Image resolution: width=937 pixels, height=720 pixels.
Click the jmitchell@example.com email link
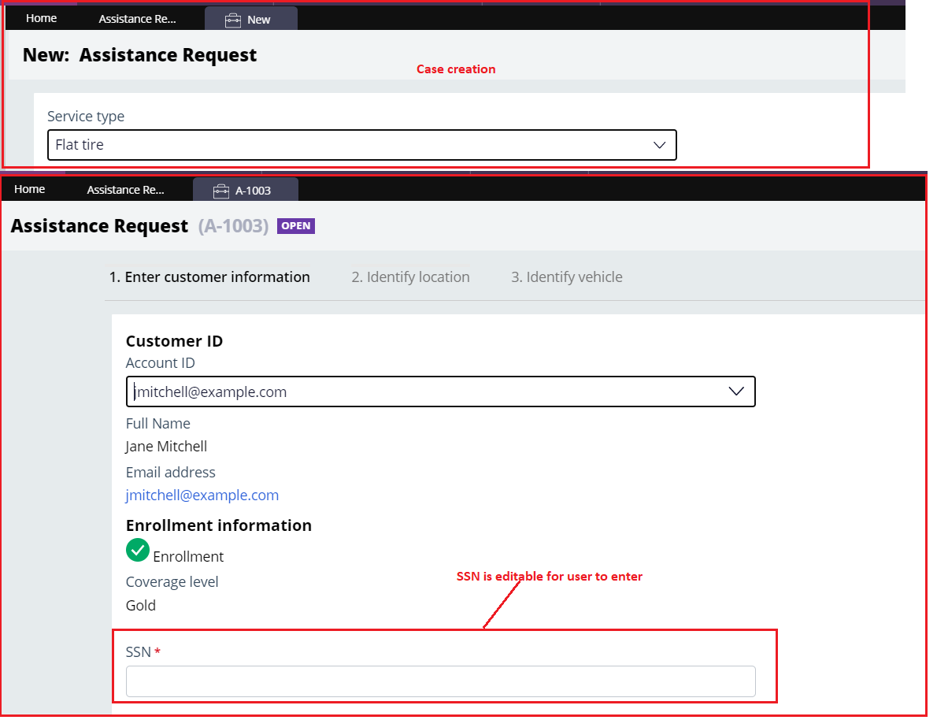pyautogui.click(x=202, y=495)
